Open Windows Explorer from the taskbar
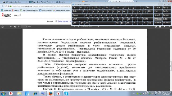 [19, 94]
